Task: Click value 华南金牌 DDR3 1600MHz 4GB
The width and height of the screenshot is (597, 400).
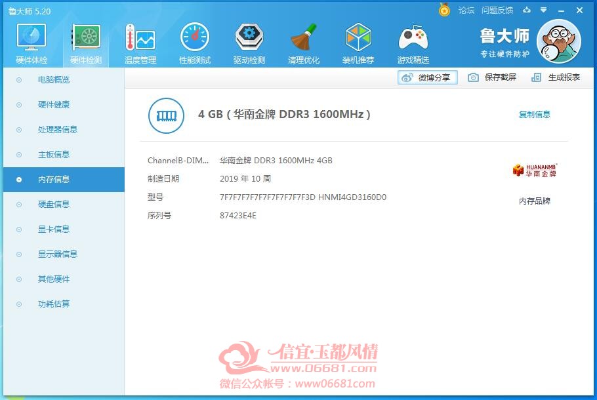Action: [x=276, y=161]
